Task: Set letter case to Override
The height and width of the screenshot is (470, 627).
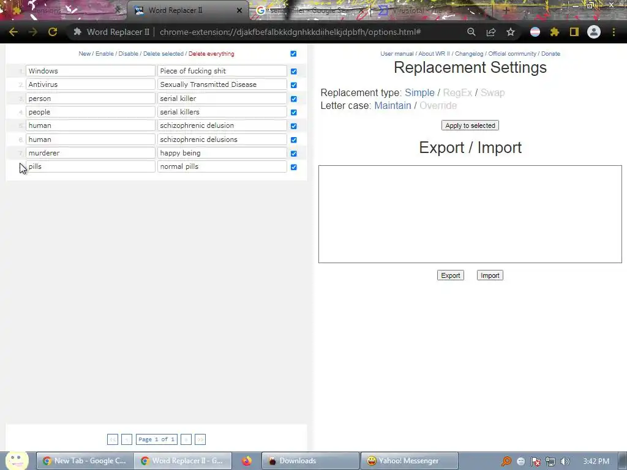Action: 438,105
